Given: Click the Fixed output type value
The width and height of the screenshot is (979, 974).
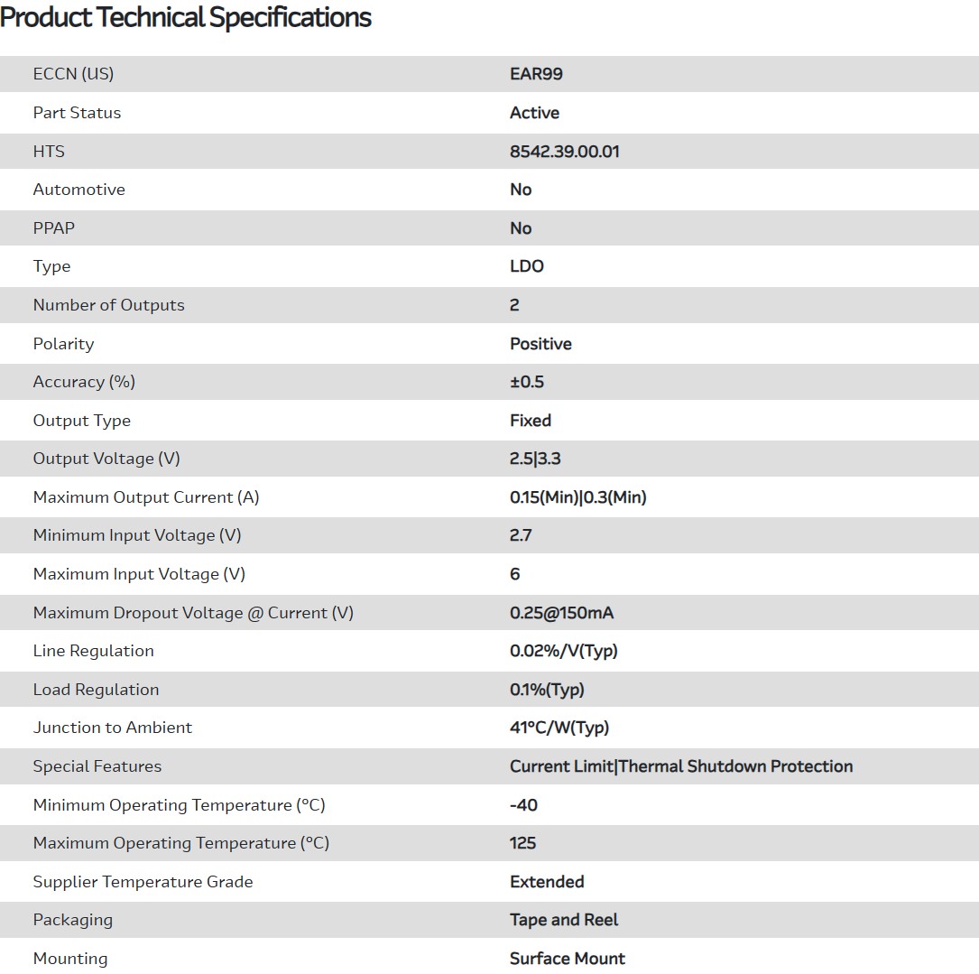Looking at the screenshot, I should click(x=531, y=421).
